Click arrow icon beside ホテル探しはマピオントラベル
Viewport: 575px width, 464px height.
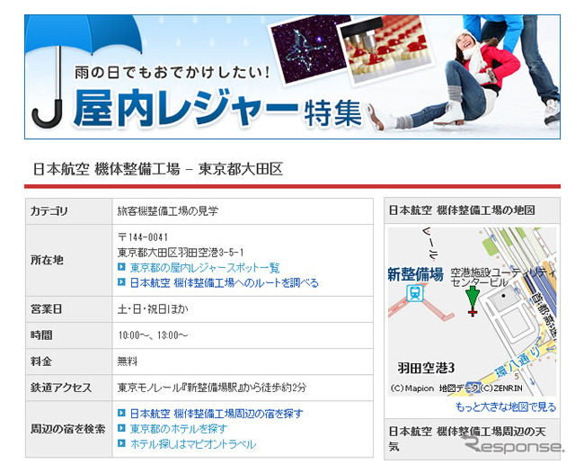tap(121, 443)
